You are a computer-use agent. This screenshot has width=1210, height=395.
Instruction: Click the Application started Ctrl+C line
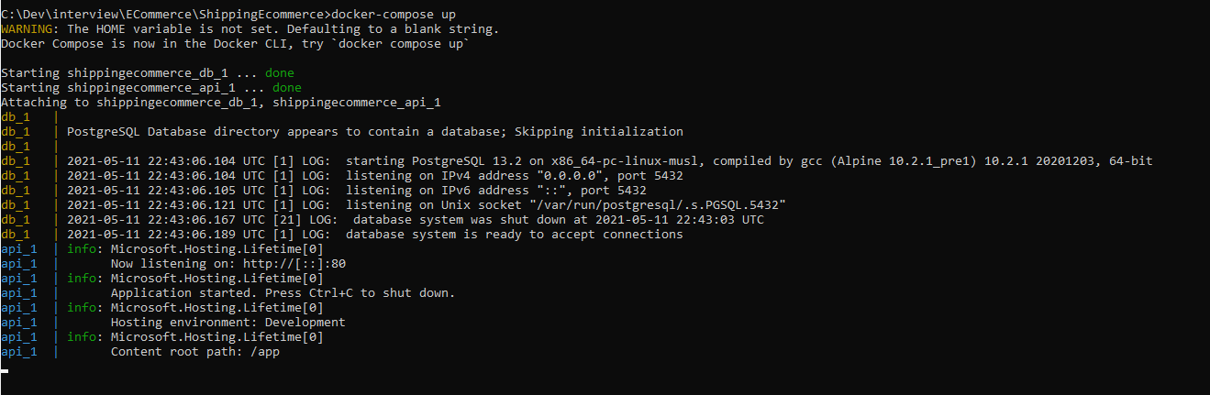283,293
